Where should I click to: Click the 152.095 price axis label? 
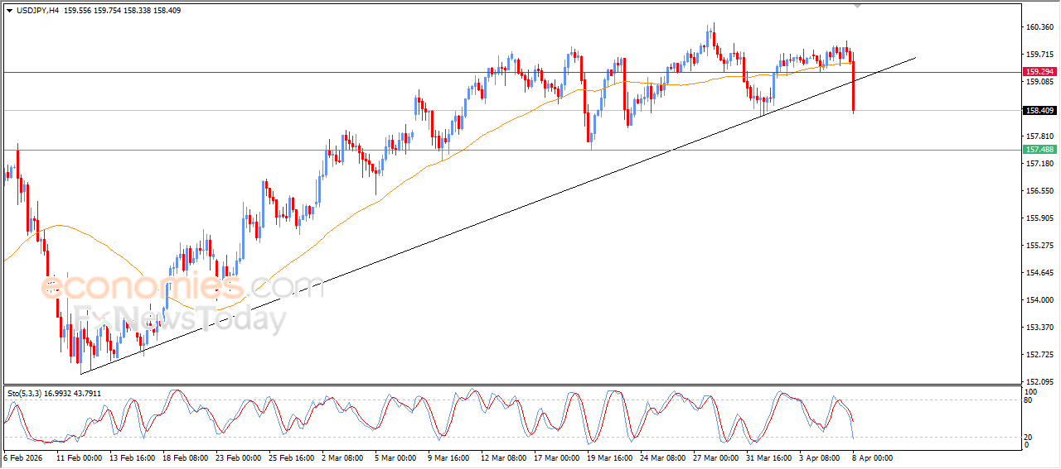[x=1039, y=382]
